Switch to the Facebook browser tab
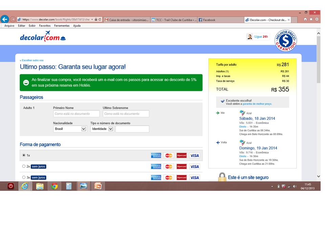 (209, 20)
